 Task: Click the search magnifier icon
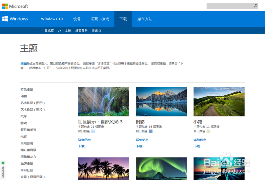click(x=255, y=6)
